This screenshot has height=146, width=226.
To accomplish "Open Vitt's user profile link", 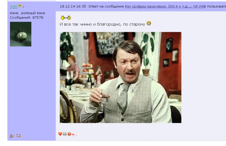I will 13,6.
